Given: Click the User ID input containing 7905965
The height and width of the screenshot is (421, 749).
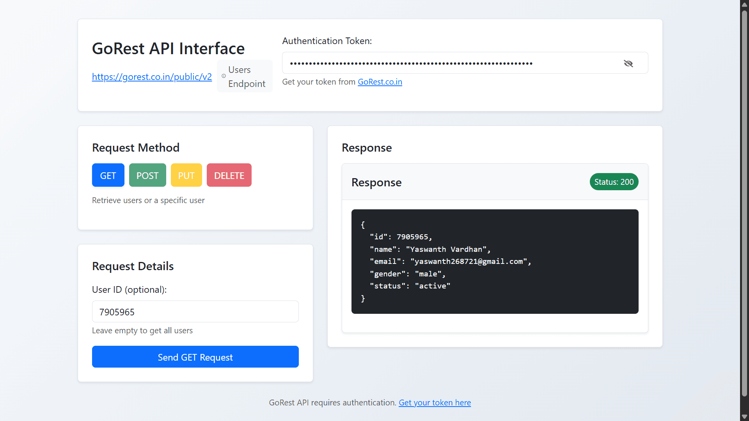Looking at the screenshot, I should pos(195,311).
